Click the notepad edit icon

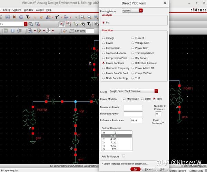[x=39, y=31]
